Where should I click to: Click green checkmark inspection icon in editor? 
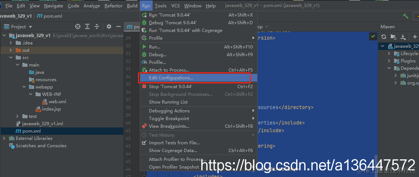point(373,36)
